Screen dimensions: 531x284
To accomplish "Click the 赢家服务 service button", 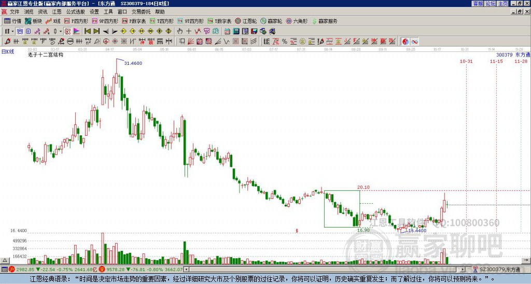I will 325,21.
